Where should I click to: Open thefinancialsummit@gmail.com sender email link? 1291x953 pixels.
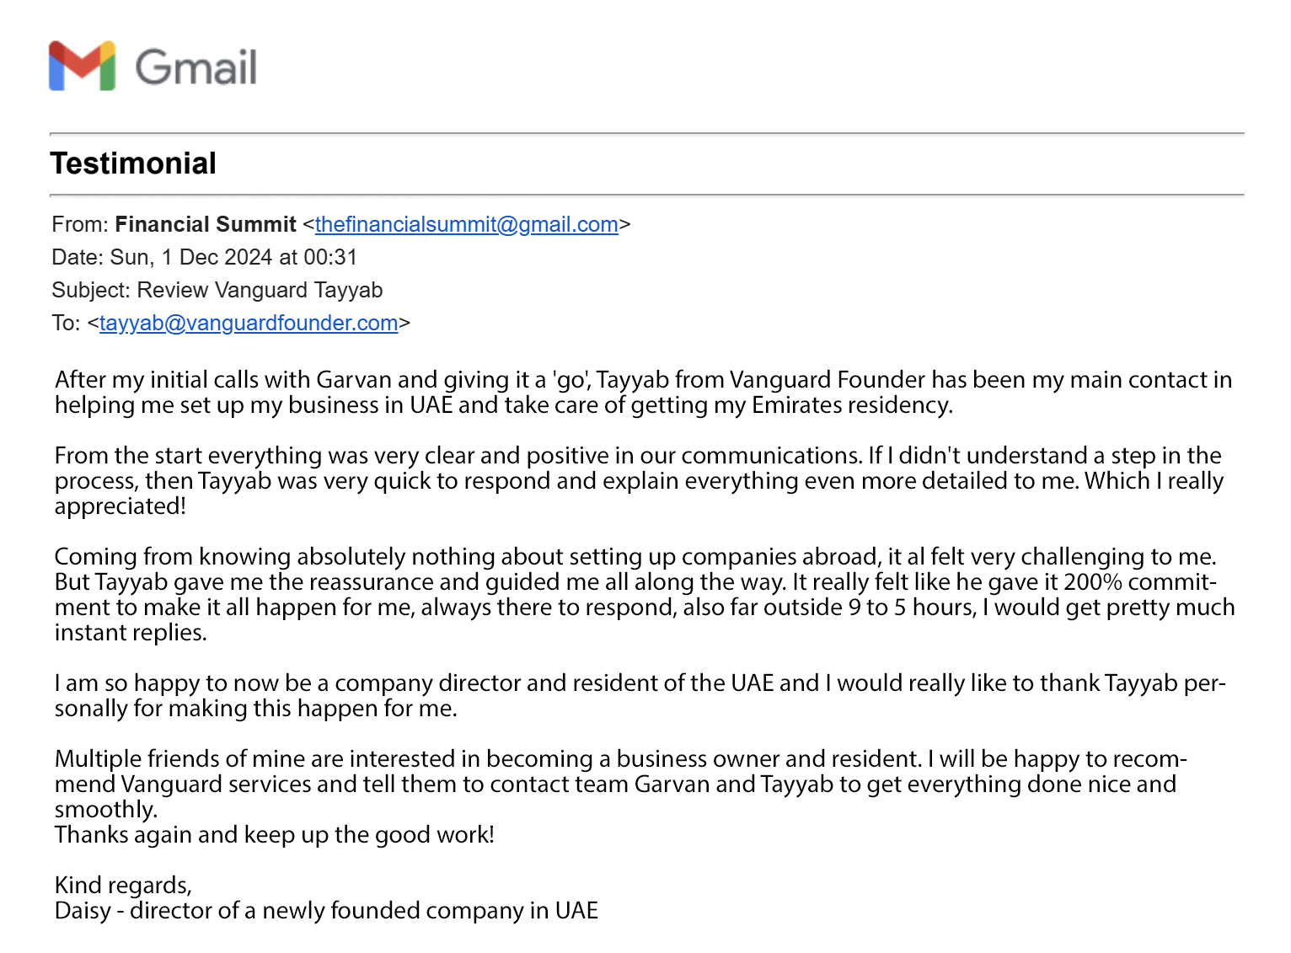(x=466, y=224)
